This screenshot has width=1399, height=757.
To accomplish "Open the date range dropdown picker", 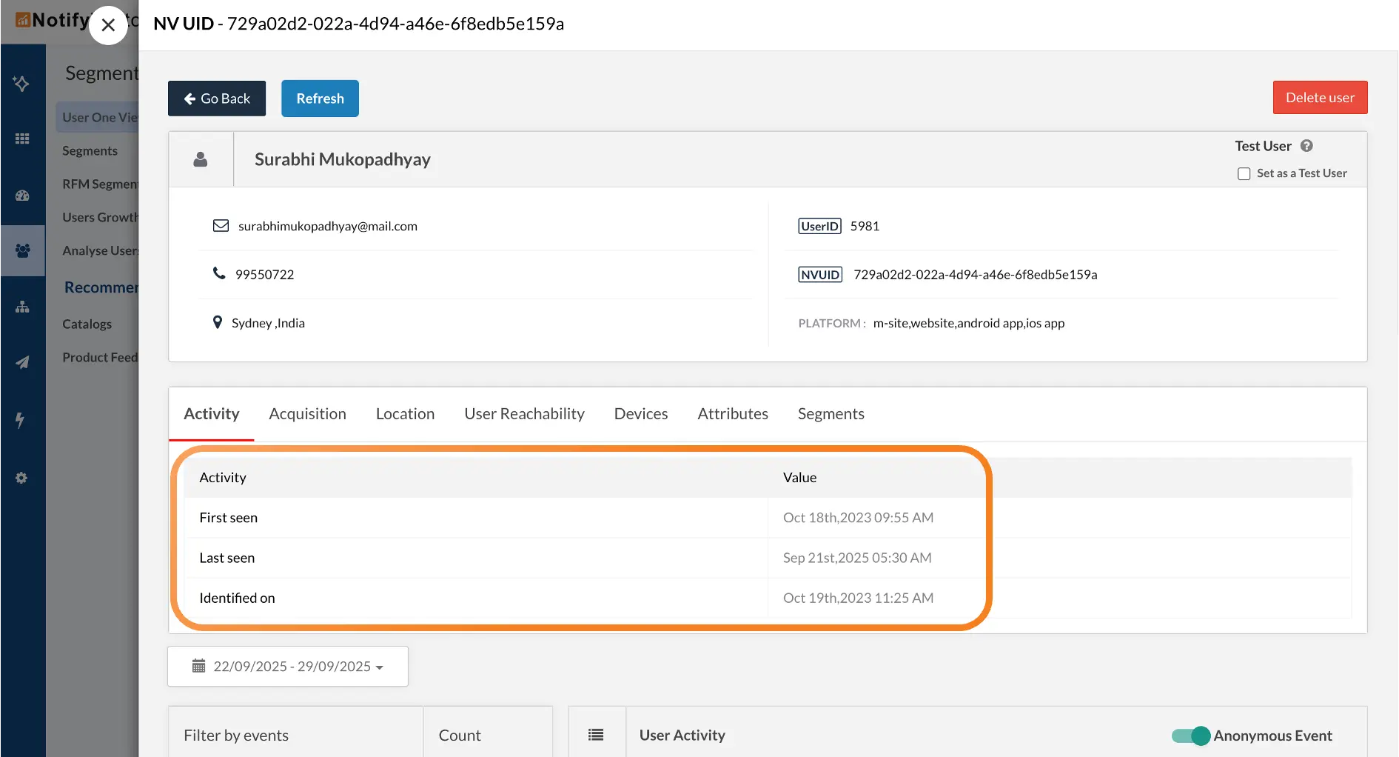I will (x=288, y=666).
